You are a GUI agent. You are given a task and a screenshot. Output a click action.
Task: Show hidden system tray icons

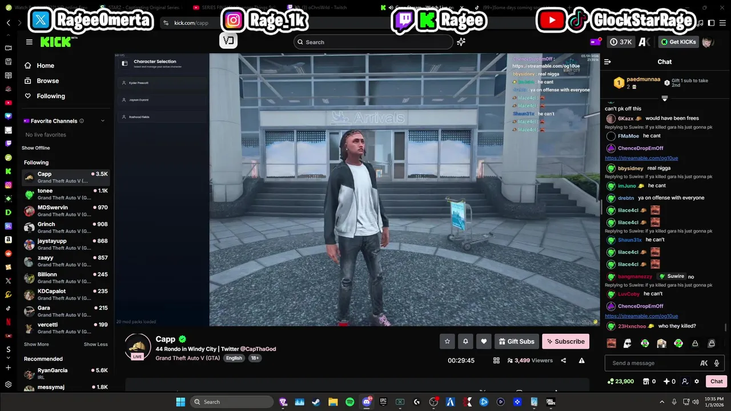(x=662, y=402)
